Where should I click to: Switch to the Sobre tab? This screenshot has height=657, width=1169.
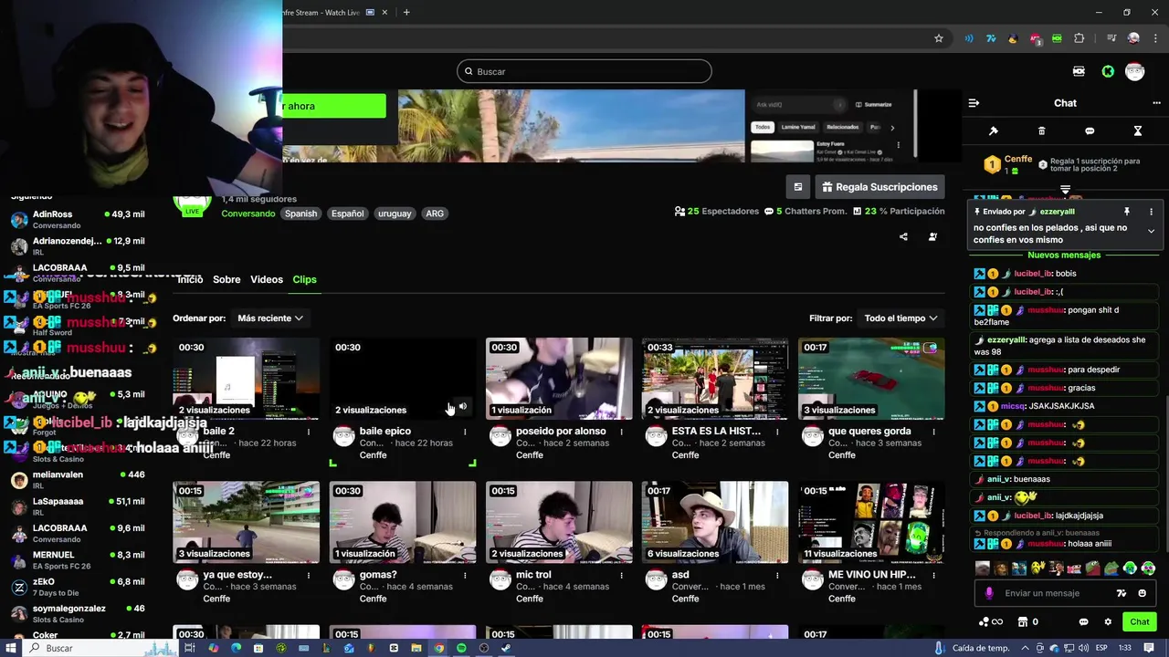[x=226, y=279]
